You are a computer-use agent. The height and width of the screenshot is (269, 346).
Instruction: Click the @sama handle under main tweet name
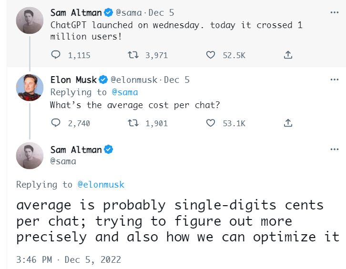tap(63, 161)
